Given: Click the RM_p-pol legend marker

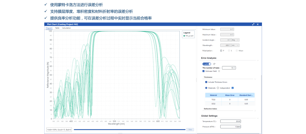Looking at the screenshot, I should click(x=184, y=36).
